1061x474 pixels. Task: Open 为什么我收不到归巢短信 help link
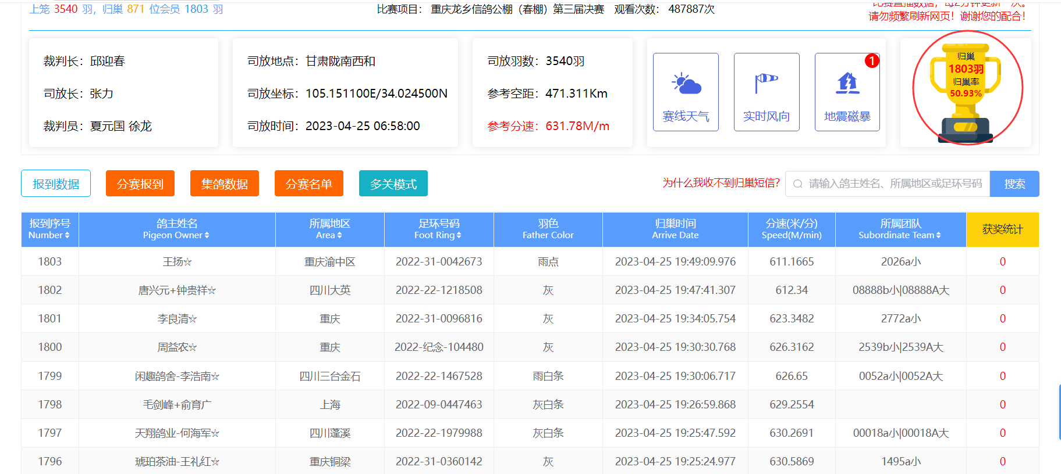click(x=721, y=183)
